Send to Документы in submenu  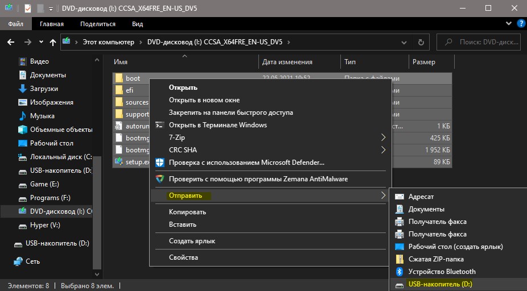tap(459, 209)
